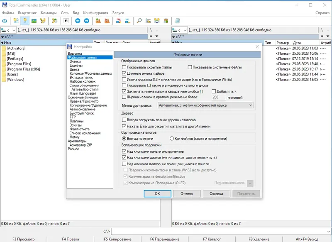
Task: Expand the command line history dropdown
Action: (x=328, y=231)
